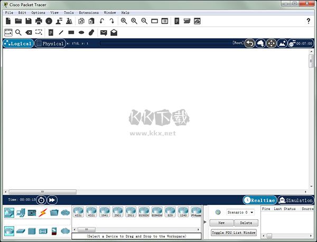
Task: Pick the 4331 router device
Action: (78, 212)
